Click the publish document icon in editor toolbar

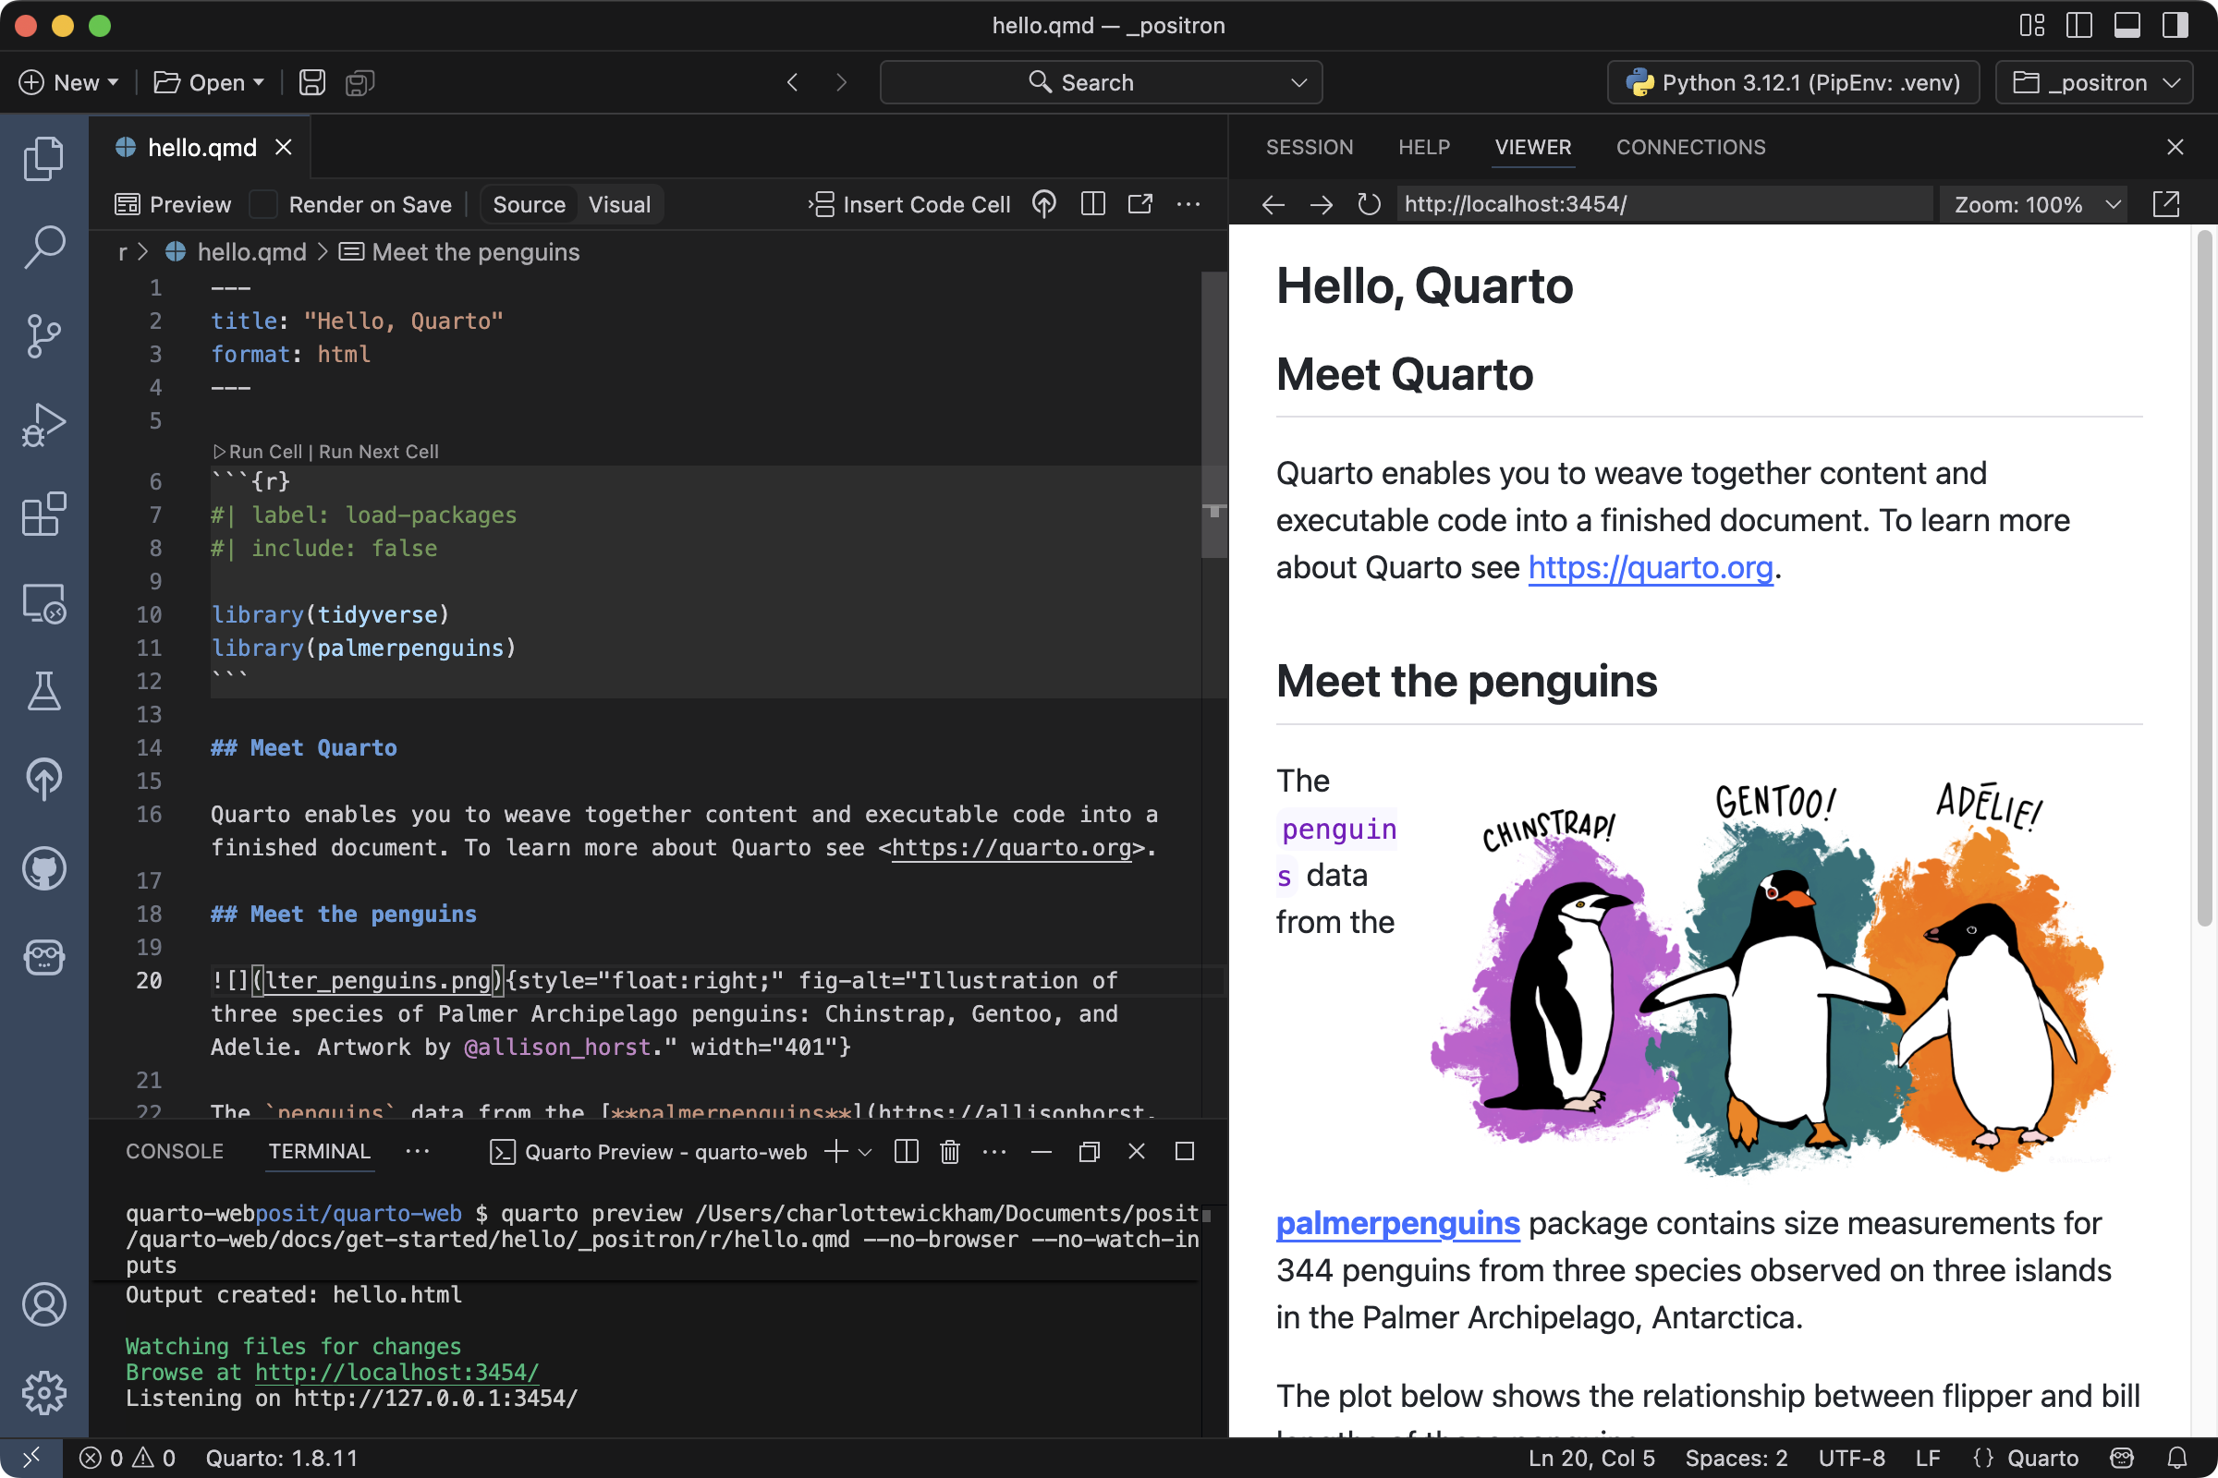click(1044, 203)
